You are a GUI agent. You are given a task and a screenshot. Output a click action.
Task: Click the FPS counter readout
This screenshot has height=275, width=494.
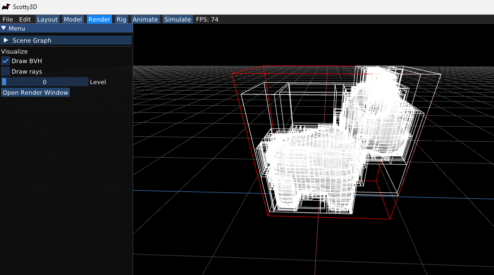[207, 20]
